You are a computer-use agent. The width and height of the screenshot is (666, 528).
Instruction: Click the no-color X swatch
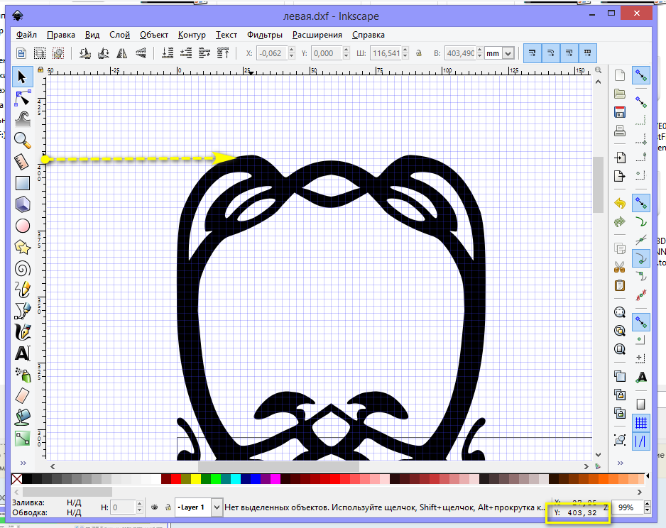16,479
